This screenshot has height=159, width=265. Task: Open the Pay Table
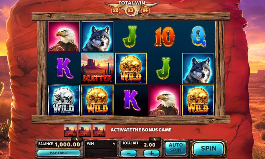[59, 153]
